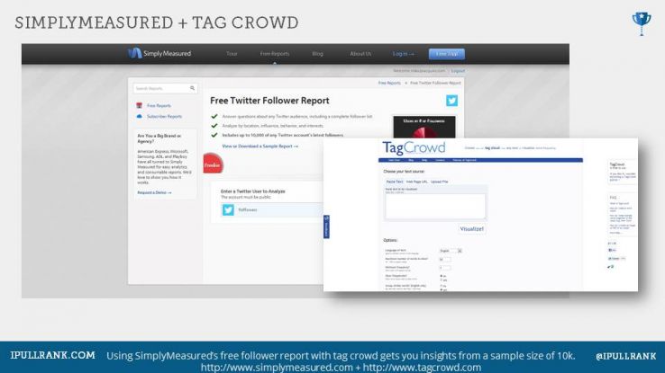Click the search magnifier in Search Reports box
The image size is (665, 373).
(192, 88)
